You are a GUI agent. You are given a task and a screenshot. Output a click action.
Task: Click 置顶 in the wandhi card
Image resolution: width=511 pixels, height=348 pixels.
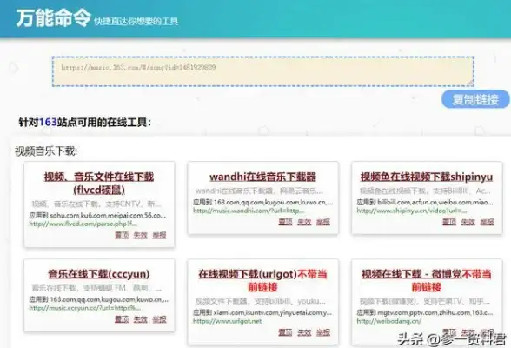pyautogui.click(x=285, y=222)
